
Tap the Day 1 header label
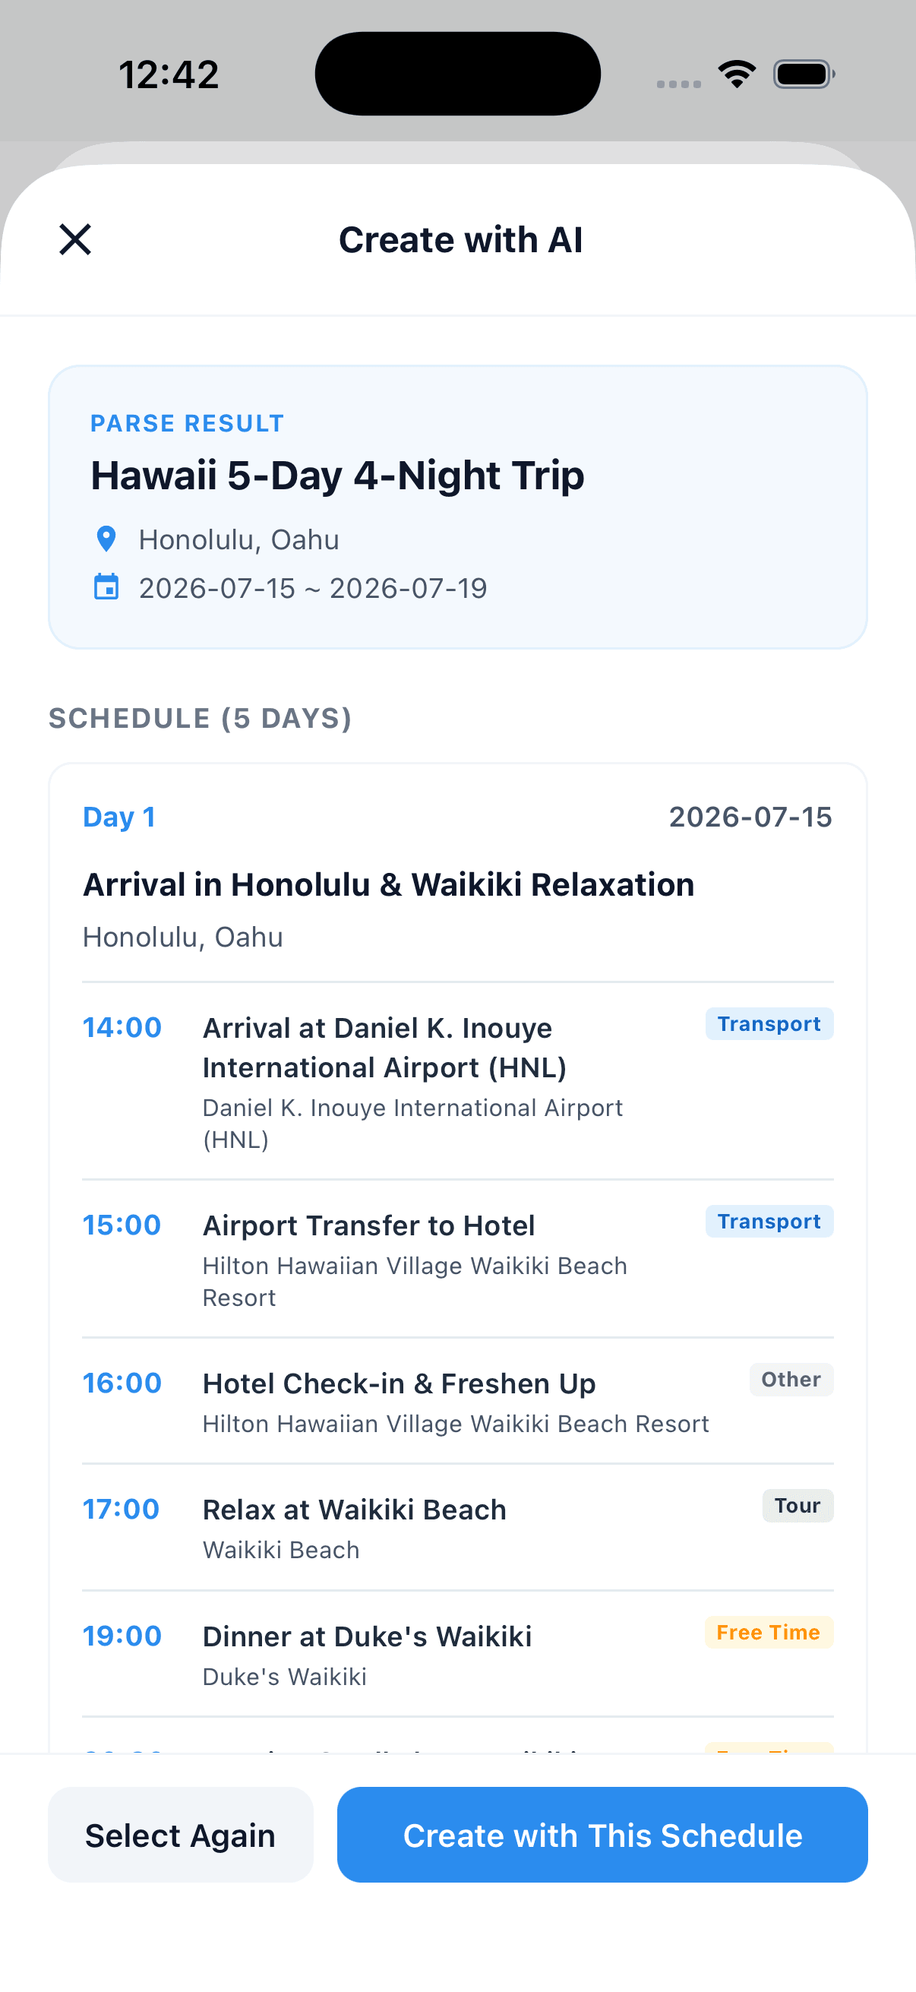pos(119,817)
